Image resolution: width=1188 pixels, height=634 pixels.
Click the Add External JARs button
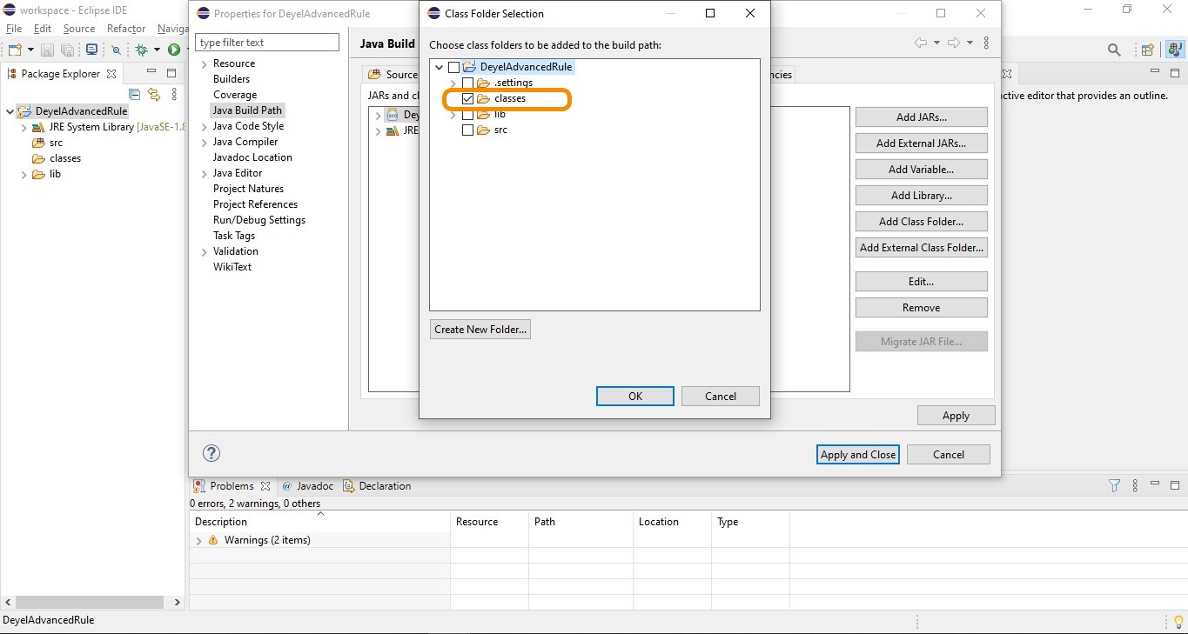[x=922, y=143]
